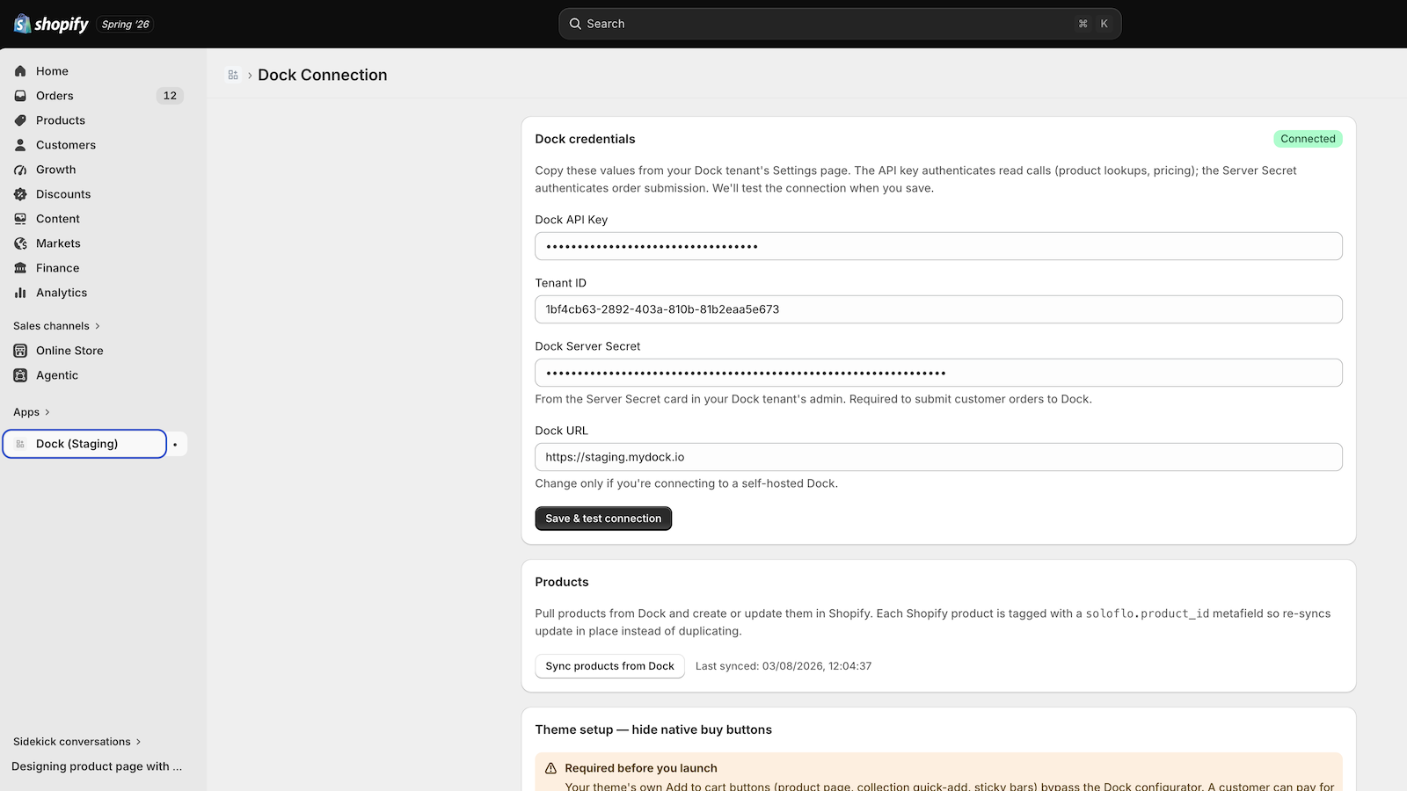The image size is (1407, 791).
Task: Click the Online Store icon
Action: pyautogui.click(x=20, y=351)
